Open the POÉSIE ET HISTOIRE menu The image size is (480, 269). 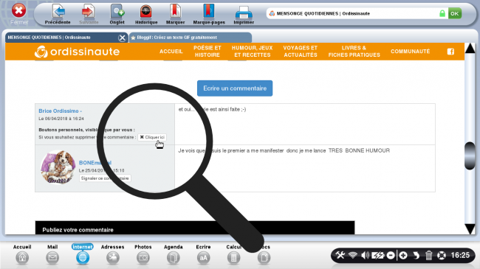point(208,52)
